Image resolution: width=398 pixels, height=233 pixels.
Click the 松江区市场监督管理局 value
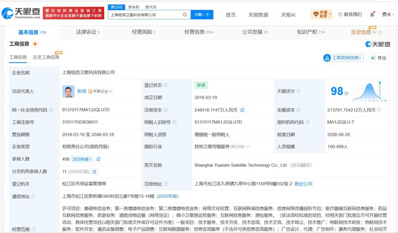84,184
